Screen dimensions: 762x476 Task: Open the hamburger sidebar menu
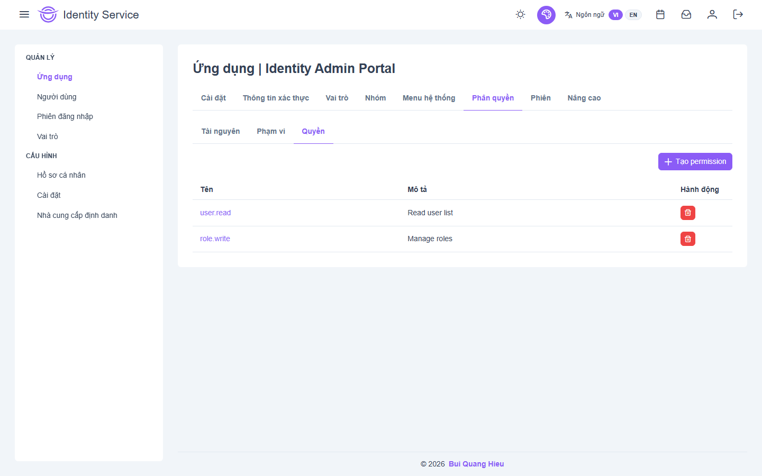pyautogui.click(x=24, y=14)
